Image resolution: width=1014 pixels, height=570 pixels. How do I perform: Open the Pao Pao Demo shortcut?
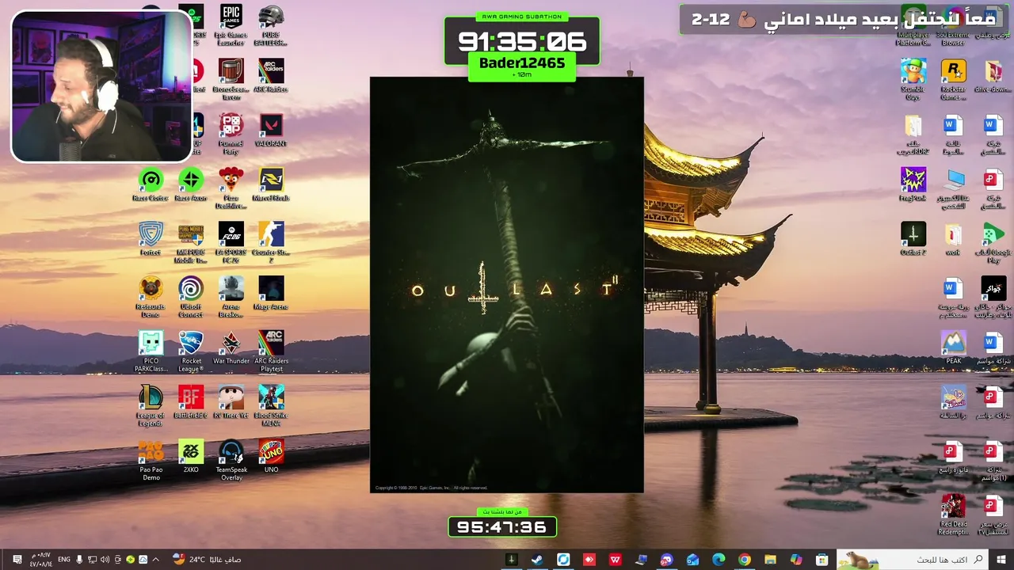tap(151, 460)
